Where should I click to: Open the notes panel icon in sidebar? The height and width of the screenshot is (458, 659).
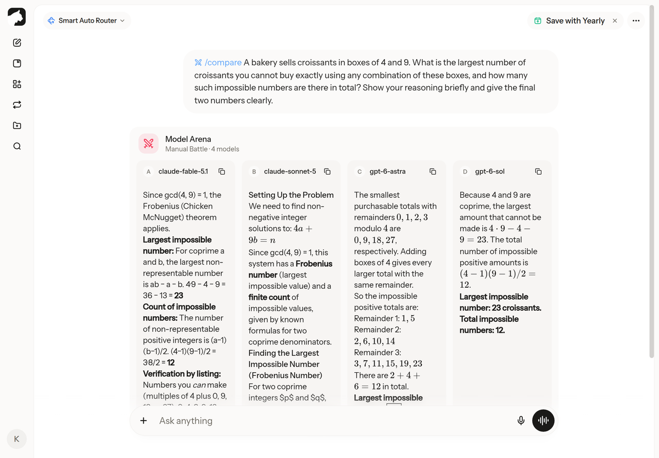pyautogui.click(x=17, y=63)
